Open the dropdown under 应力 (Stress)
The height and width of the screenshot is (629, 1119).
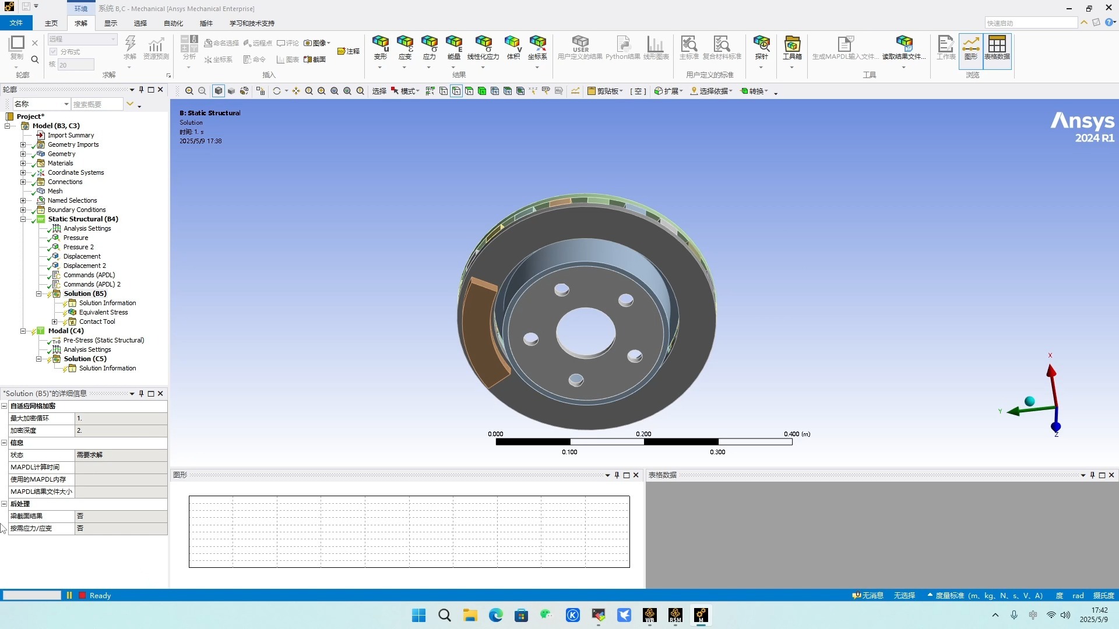click(430, 66)
